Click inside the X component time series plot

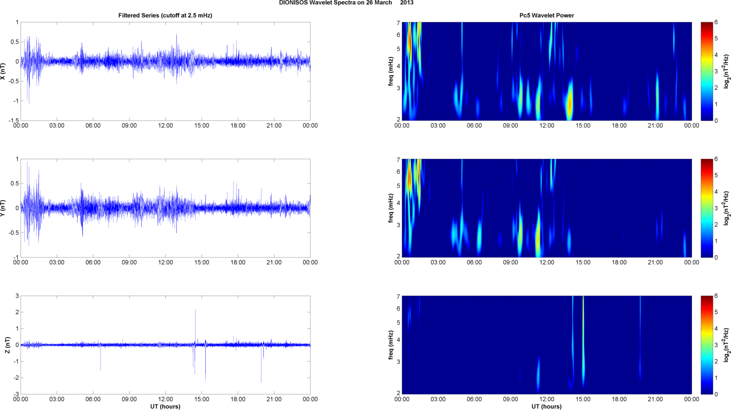pos(165,71)
